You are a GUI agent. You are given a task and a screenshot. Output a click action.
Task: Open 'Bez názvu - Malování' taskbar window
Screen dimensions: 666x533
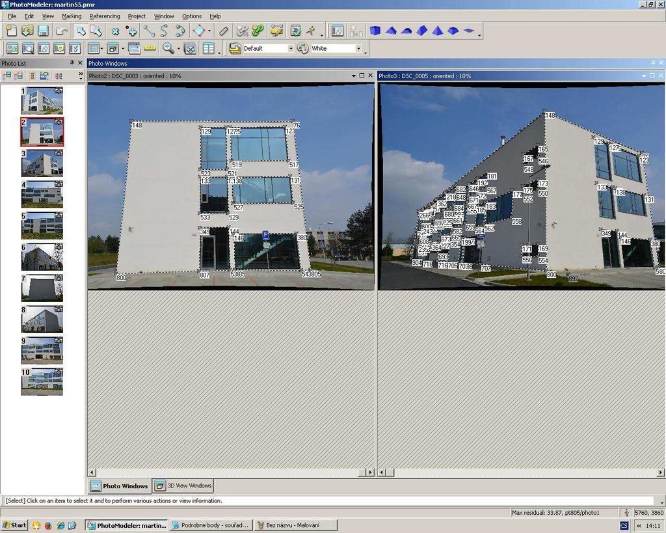click(x=296, y=525)
